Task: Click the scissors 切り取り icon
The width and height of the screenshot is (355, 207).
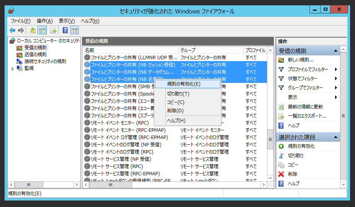Action: (281, 156)
